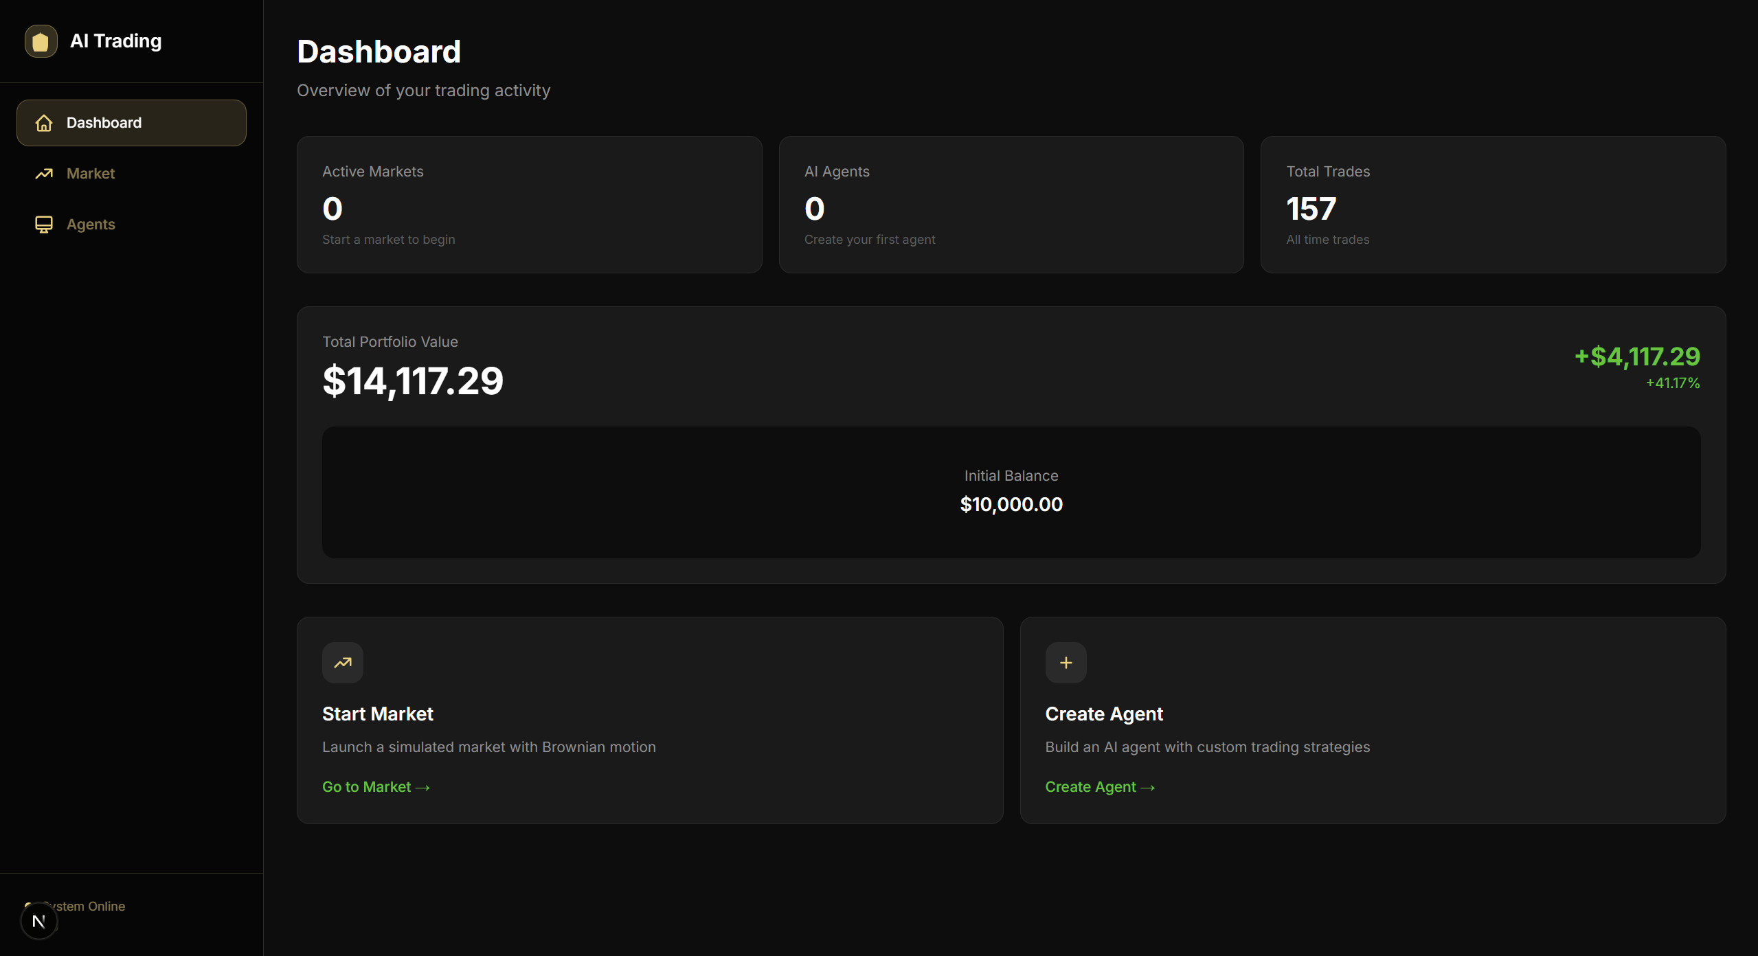
Task: Click the Dashboard home icon
Action: (44, 123)
